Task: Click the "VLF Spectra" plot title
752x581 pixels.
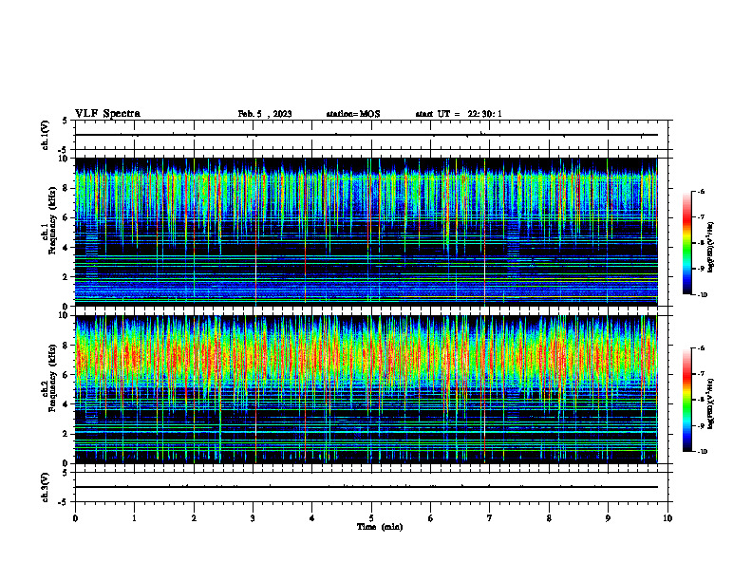Action: (107, 114)
